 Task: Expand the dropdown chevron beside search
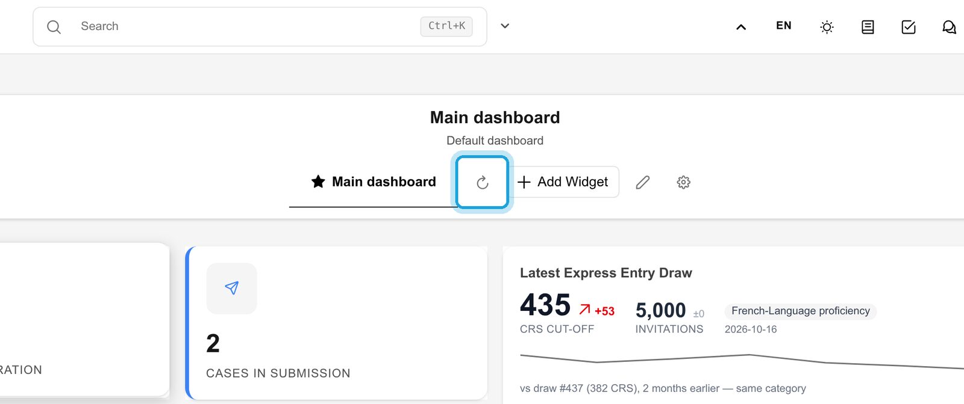click(505, 26)
